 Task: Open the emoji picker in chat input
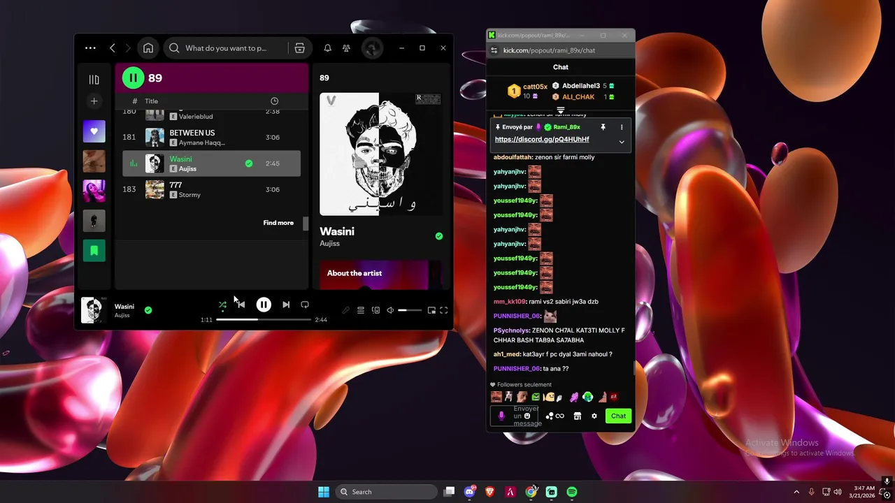pyautogui.click(x=527, y=416)
